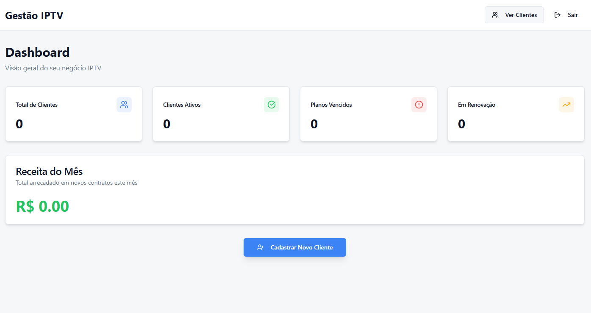This screenshot has height=313, width=591.
Task: Click the Total de Clientes label
Action: [x=36, y=105]
